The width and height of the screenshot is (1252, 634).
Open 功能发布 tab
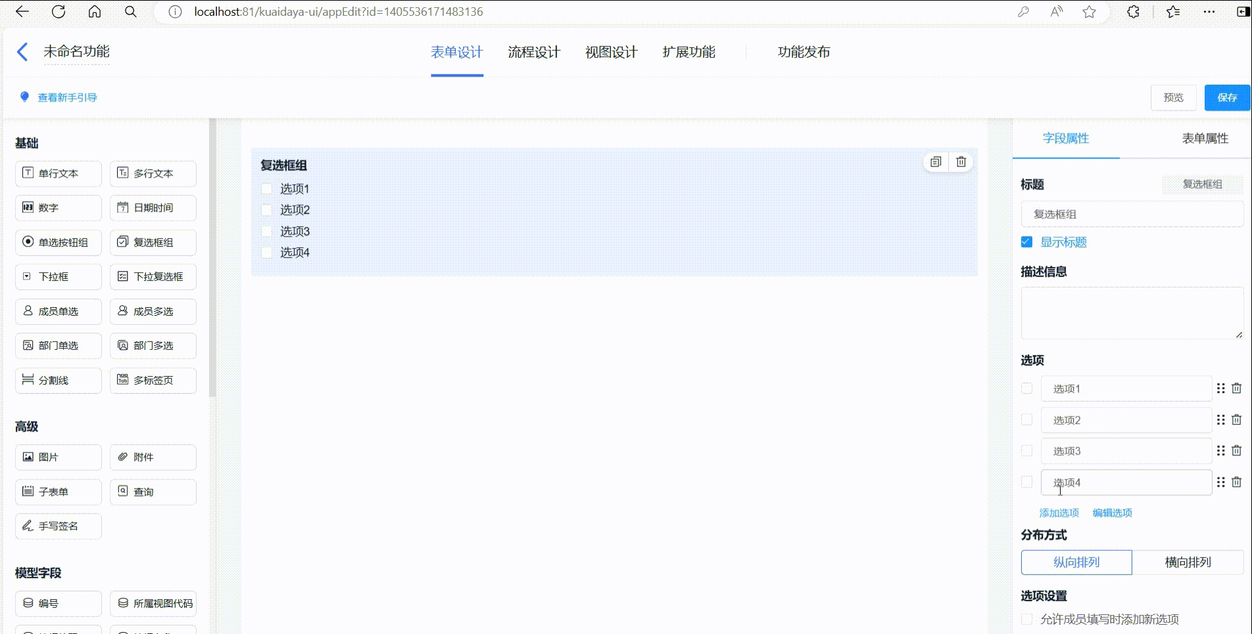pyautogui.click(x=804, y=52)
